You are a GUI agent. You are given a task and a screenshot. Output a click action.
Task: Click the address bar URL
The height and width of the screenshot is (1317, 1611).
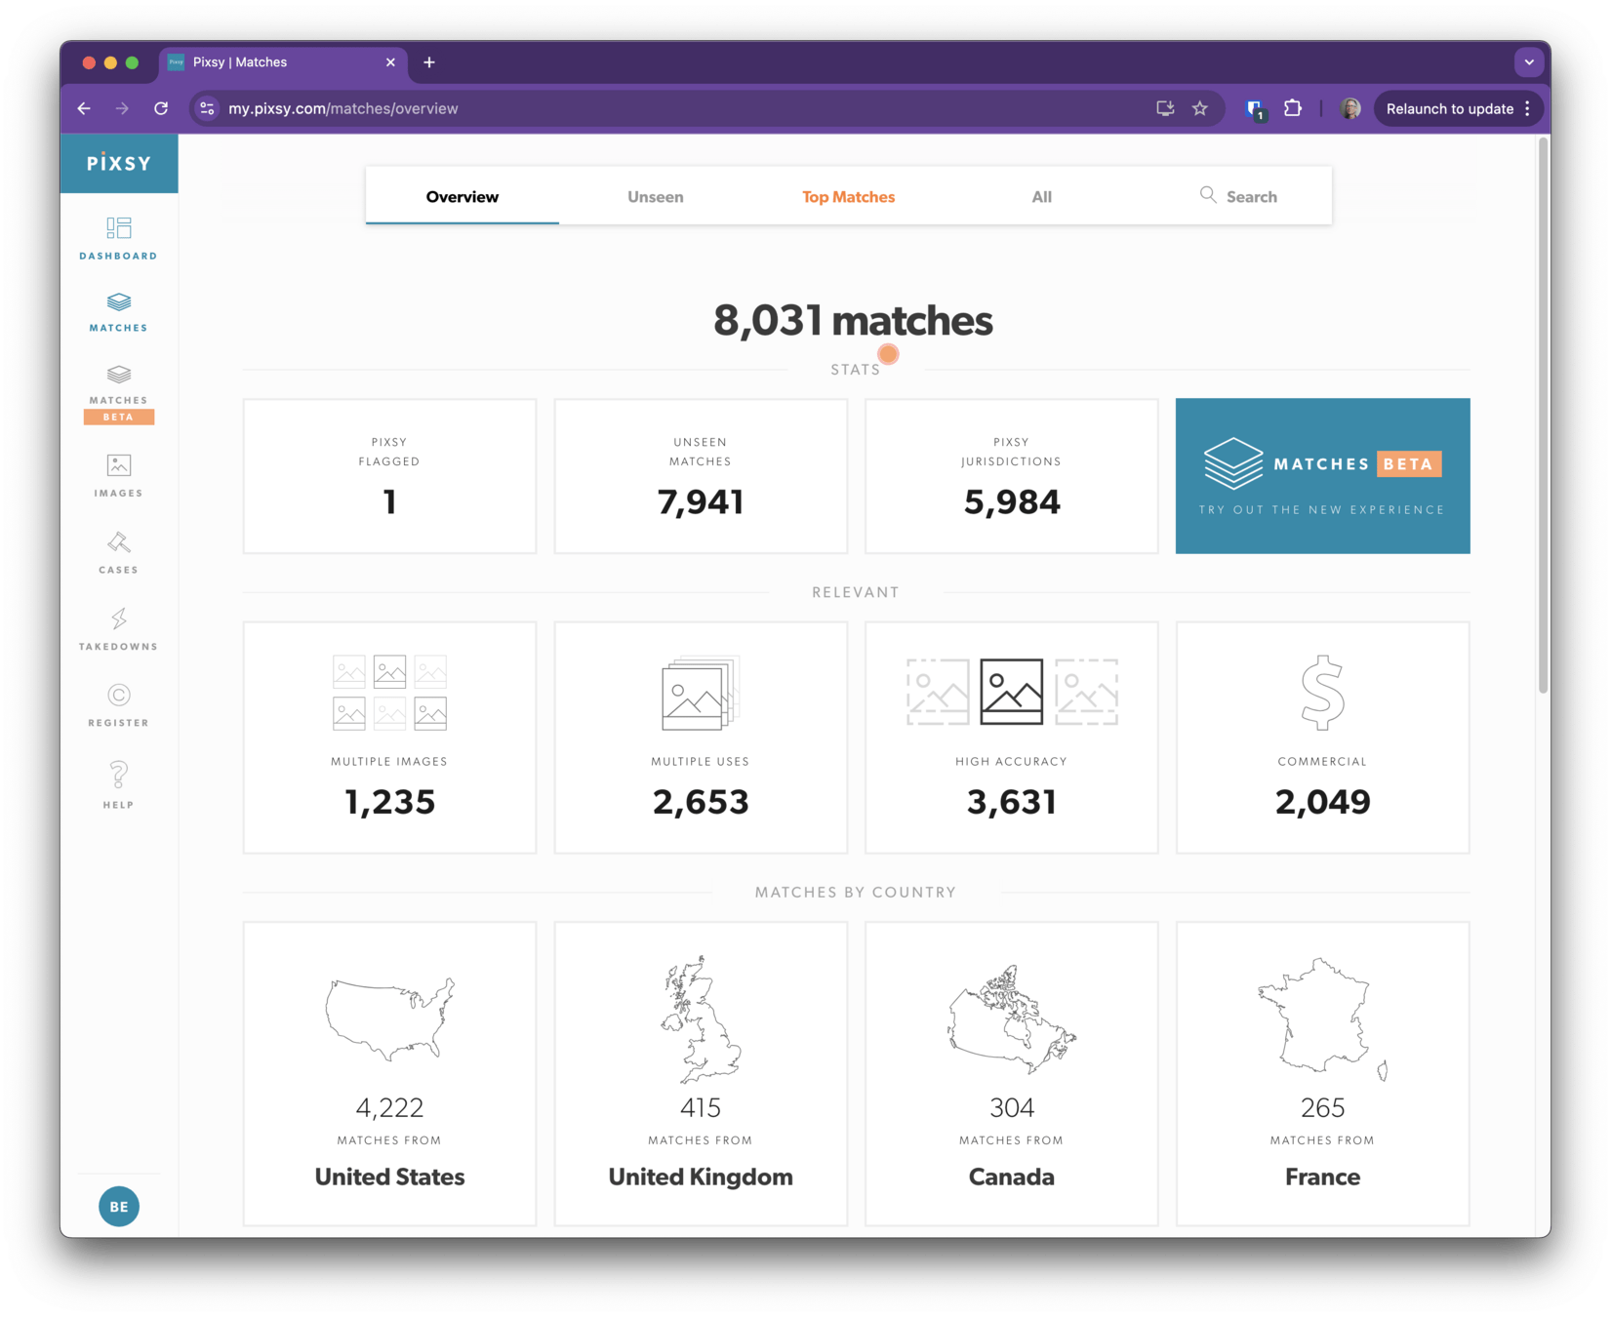(343, 108)
